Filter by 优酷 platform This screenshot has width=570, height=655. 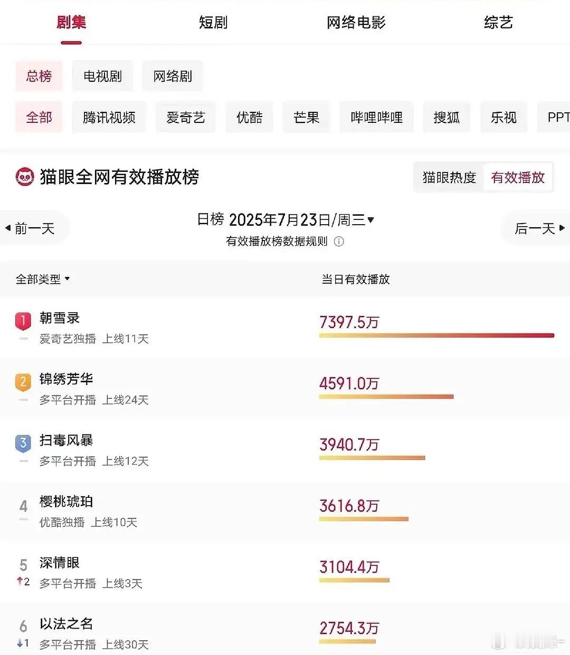pyautogui.click(x=250, y=117)
